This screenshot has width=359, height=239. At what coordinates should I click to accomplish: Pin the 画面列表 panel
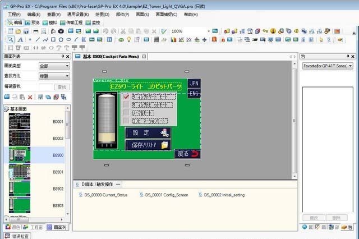63,56
